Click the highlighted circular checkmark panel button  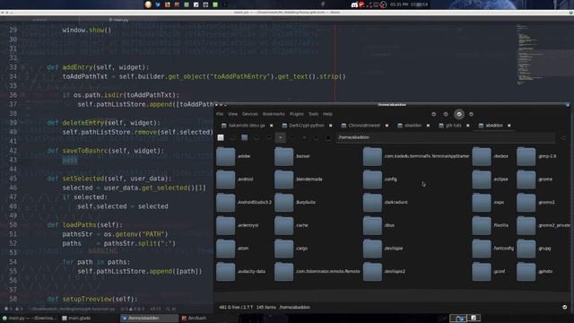tap(459, 114)
